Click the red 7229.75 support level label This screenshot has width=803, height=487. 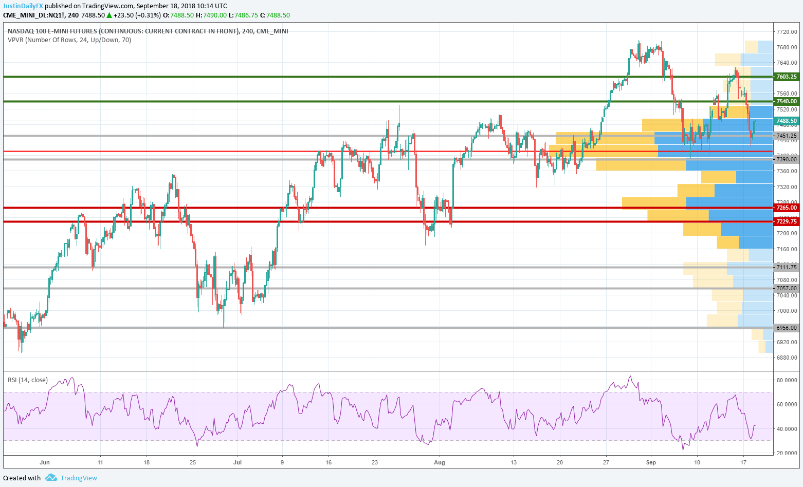click(787, 221)
